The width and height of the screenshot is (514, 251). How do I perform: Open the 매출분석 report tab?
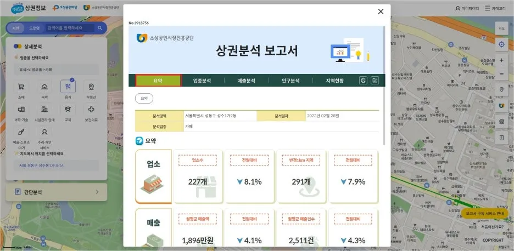(x=247, y=81)
